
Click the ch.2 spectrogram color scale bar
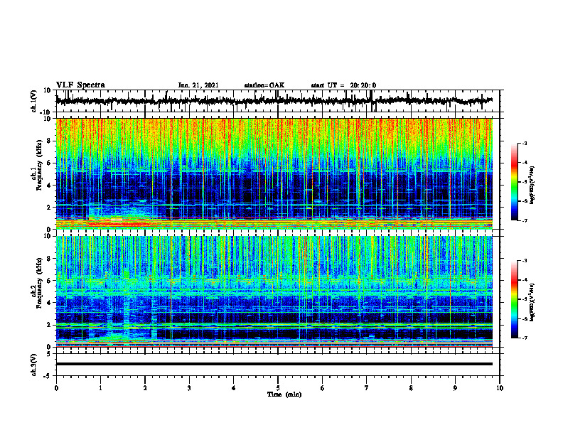pos(514,299)
